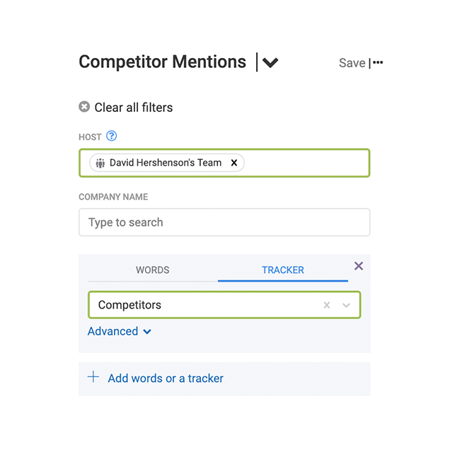Image resolution: width=450 pixels, height=450 pixels.
Task: Click the plus icon to add words
Action: (93, 377)
